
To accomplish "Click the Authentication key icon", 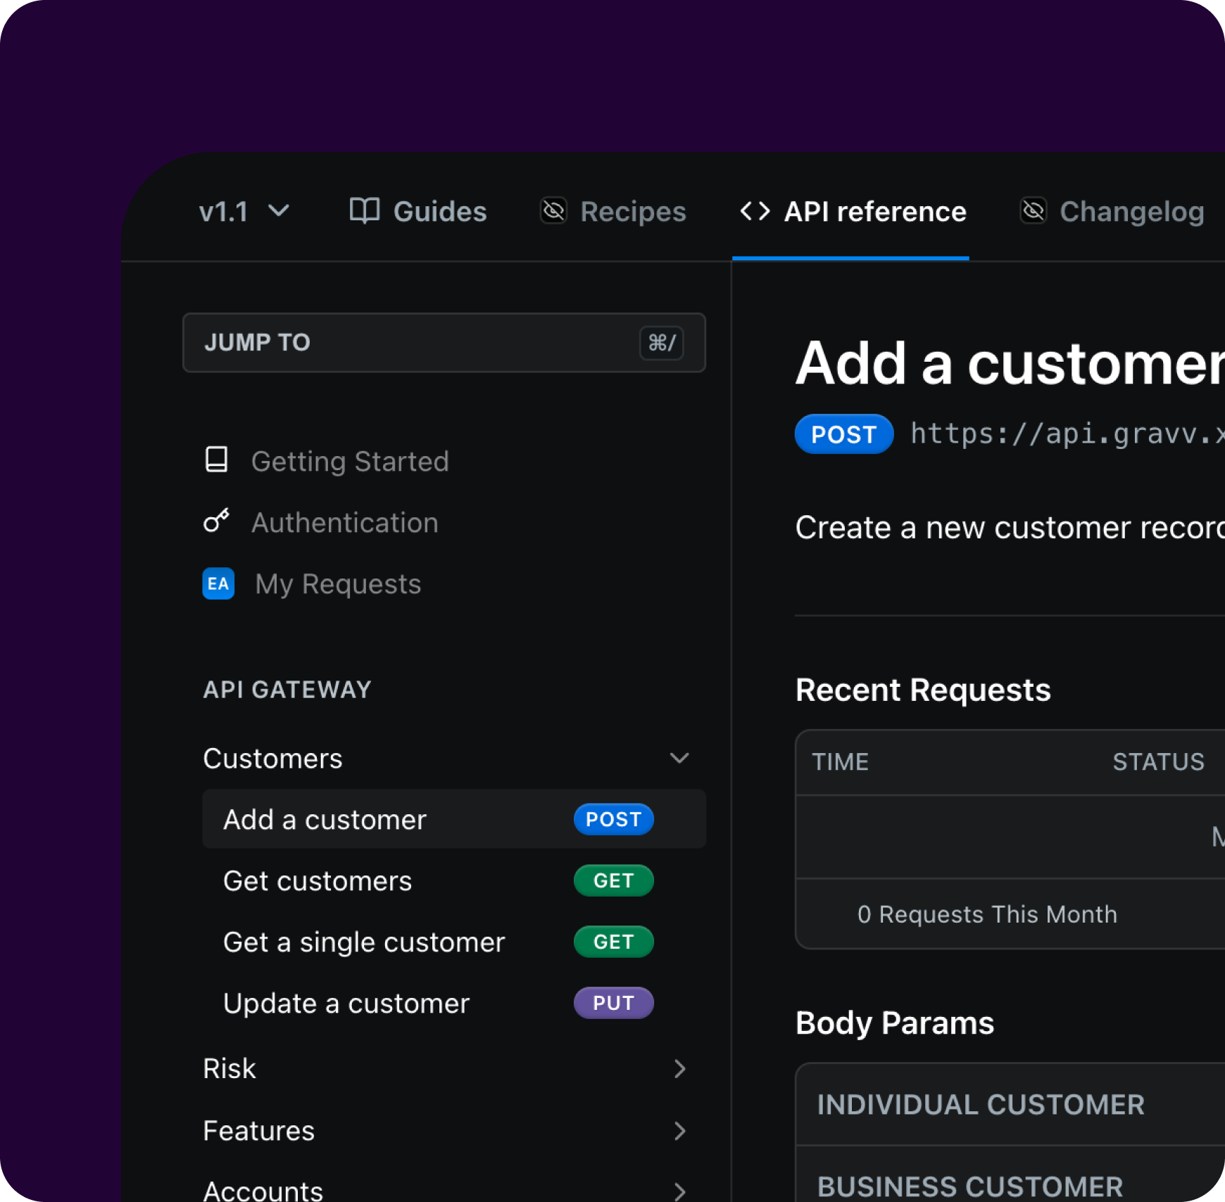I will [216, 520].
